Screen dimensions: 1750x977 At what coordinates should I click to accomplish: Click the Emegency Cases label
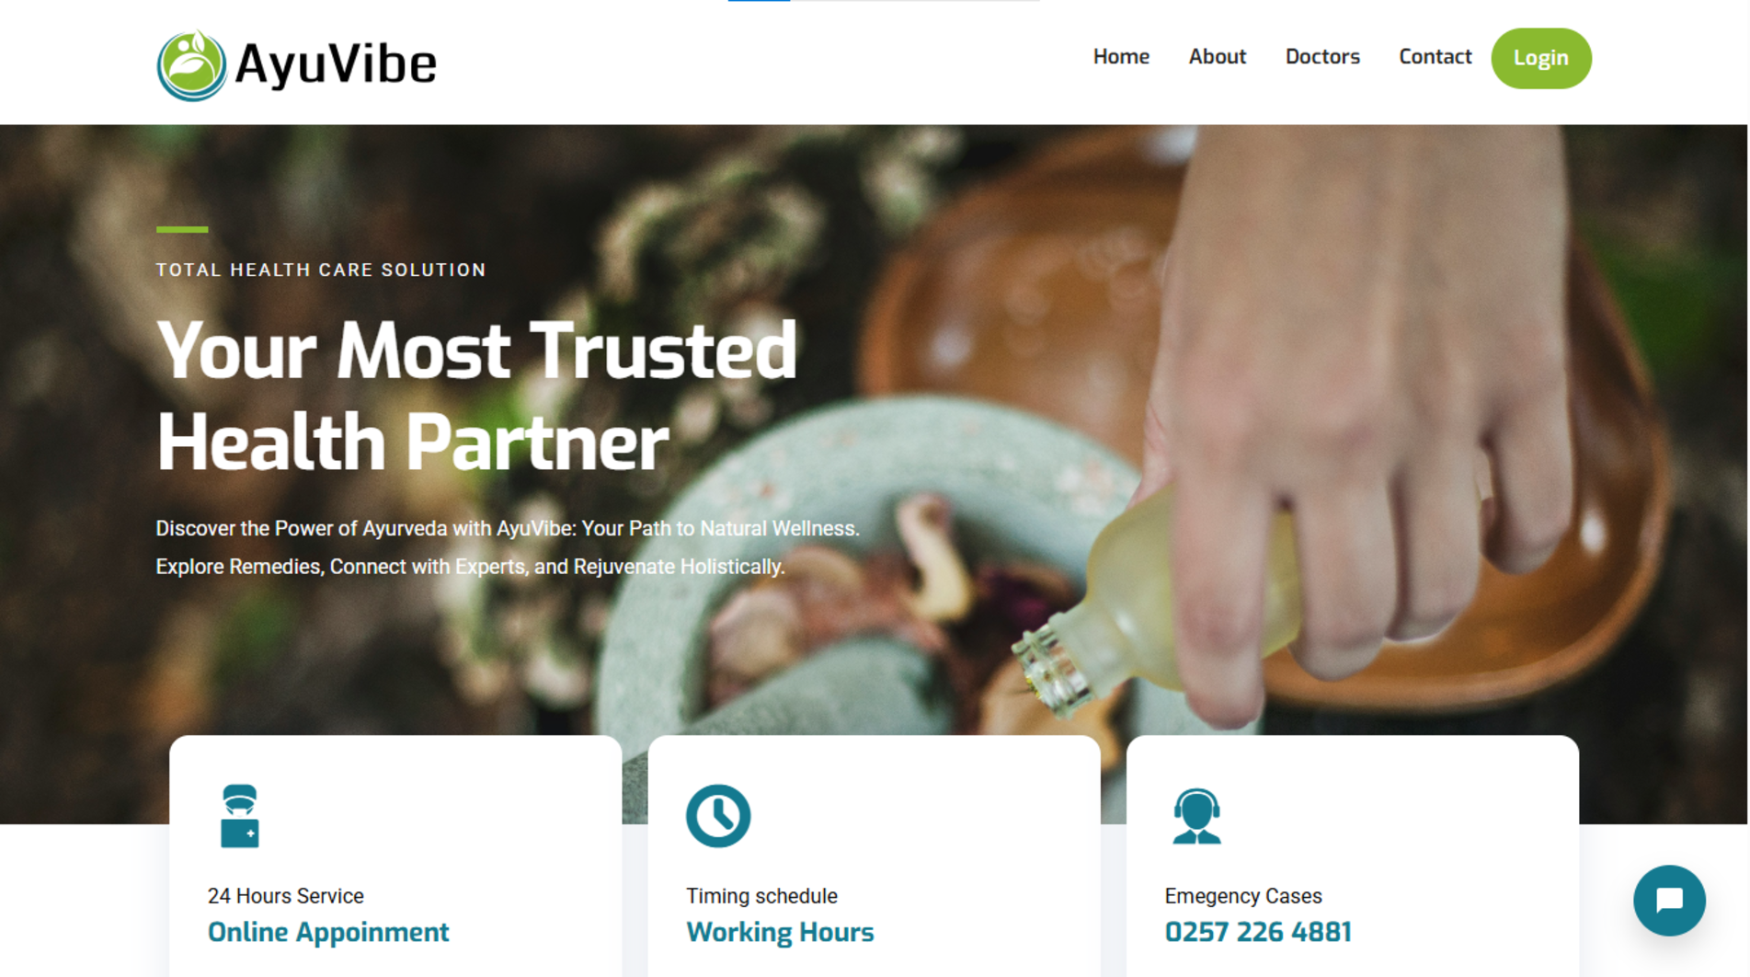click(x=1242, y=895)
